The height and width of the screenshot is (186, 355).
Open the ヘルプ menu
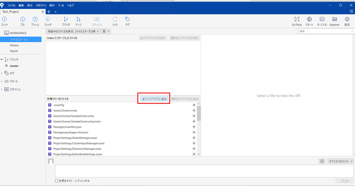70,5
